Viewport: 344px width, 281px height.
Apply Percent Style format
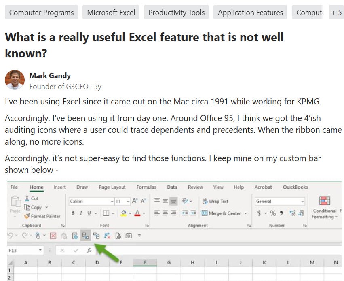coord(273,213)
